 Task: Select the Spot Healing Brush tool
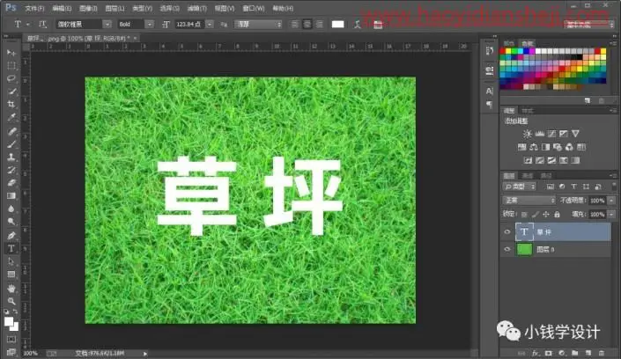[11, 131]
